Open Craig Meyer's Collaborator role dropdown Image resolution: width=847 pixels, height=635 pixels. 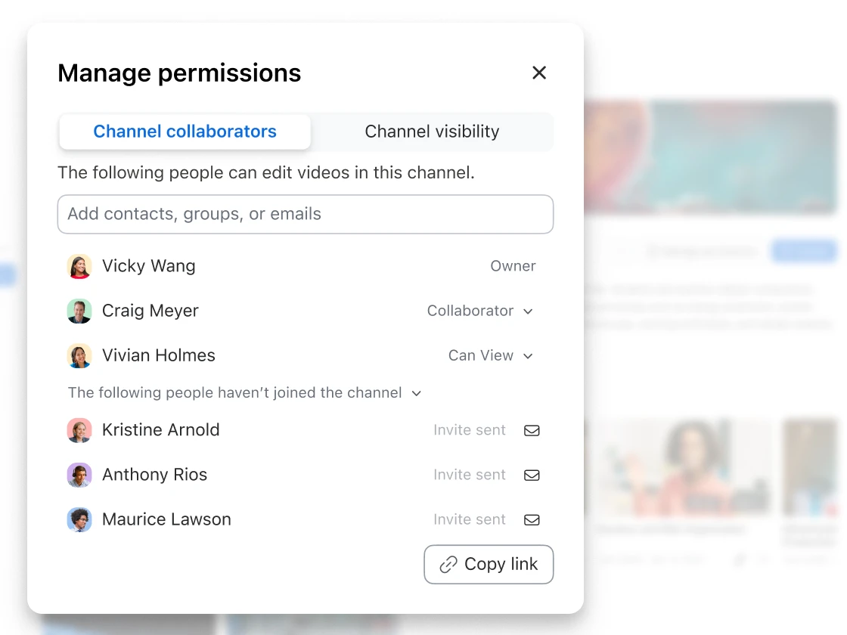click(x=480, y=311)
